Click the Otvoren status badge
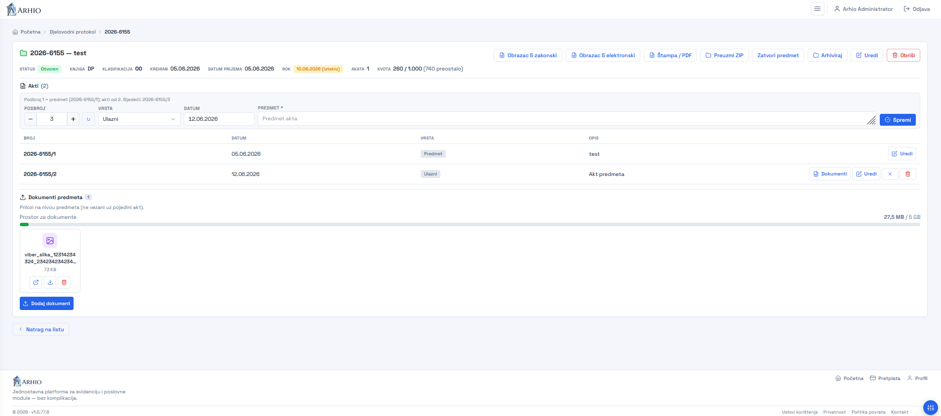 click(49, 69)
